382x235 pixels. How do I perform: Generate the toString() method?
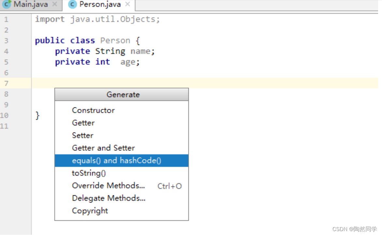(89, 173)
